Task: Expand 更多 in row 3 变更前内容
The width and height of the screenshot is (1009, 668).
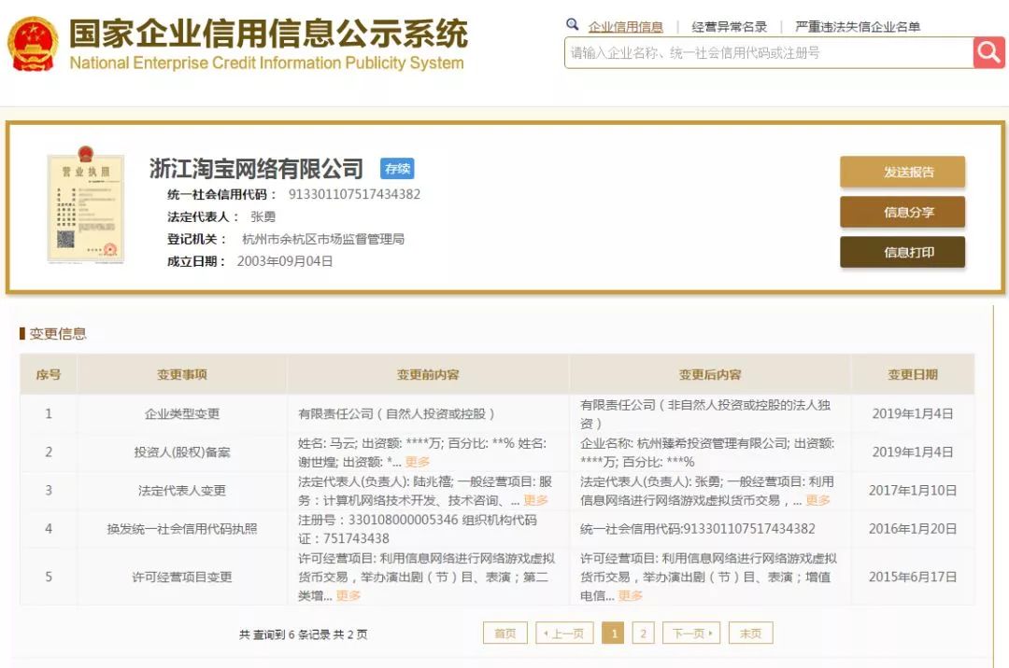Action: 535,500
